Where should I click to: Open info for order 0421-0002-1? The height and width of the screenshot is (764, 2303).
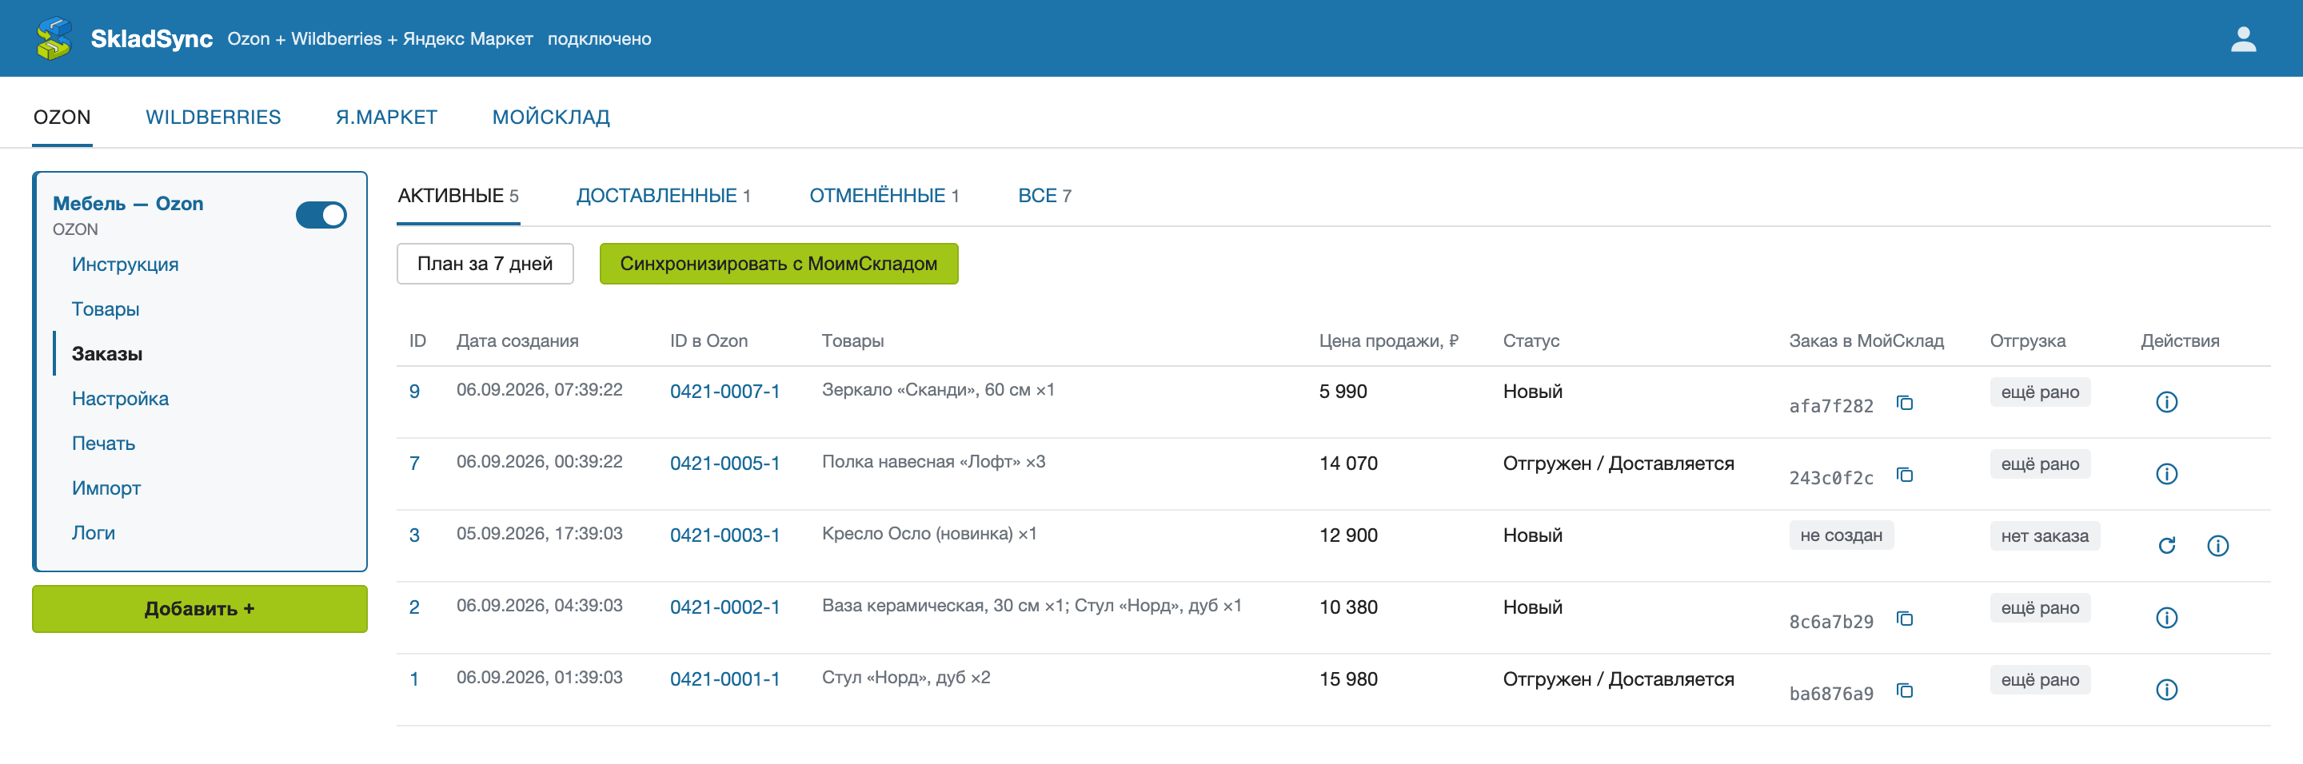[x=2166, y=619]
